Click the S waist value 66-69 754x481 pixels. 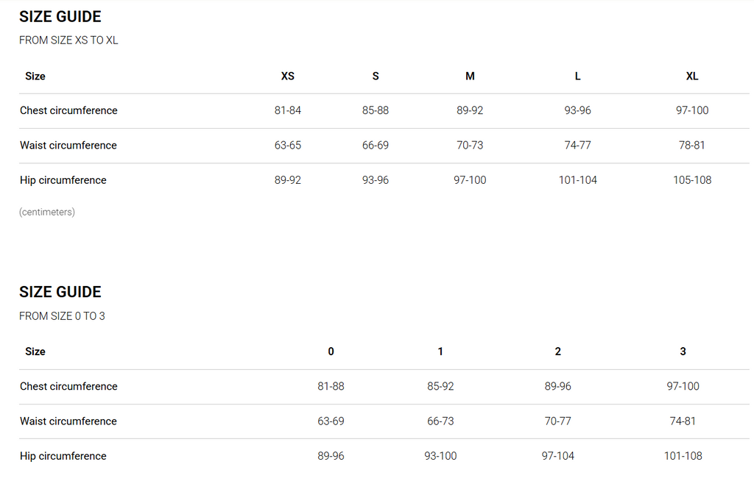[375, 146]
